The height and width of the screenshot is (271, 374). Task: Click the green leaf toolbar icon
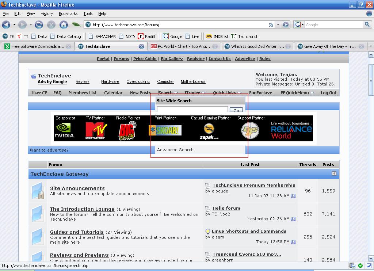76,24
